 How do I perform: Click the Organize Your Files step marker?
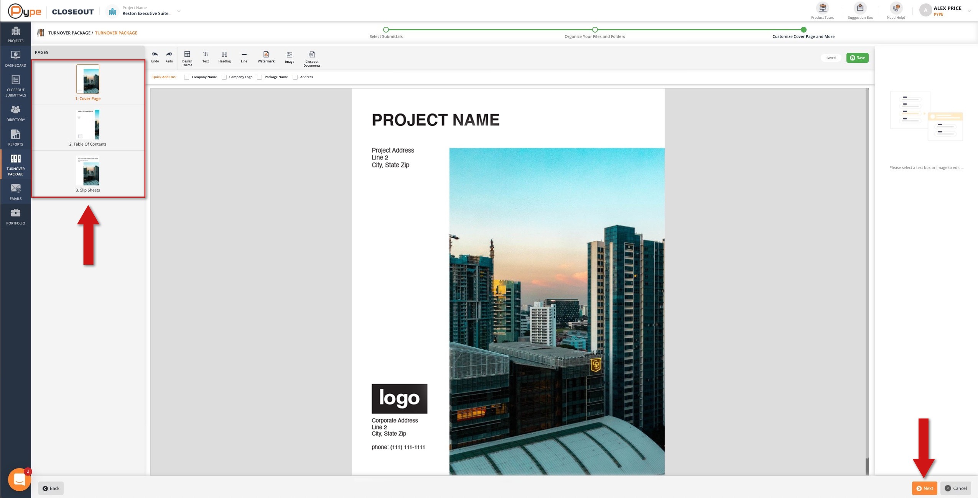pos(594,29)
